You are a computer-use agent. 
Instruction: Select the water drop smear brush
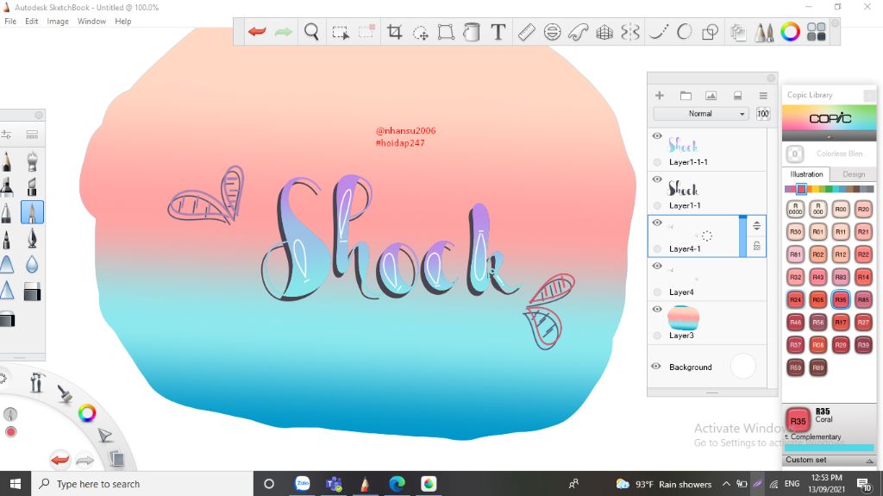click(x=32, y=264)
